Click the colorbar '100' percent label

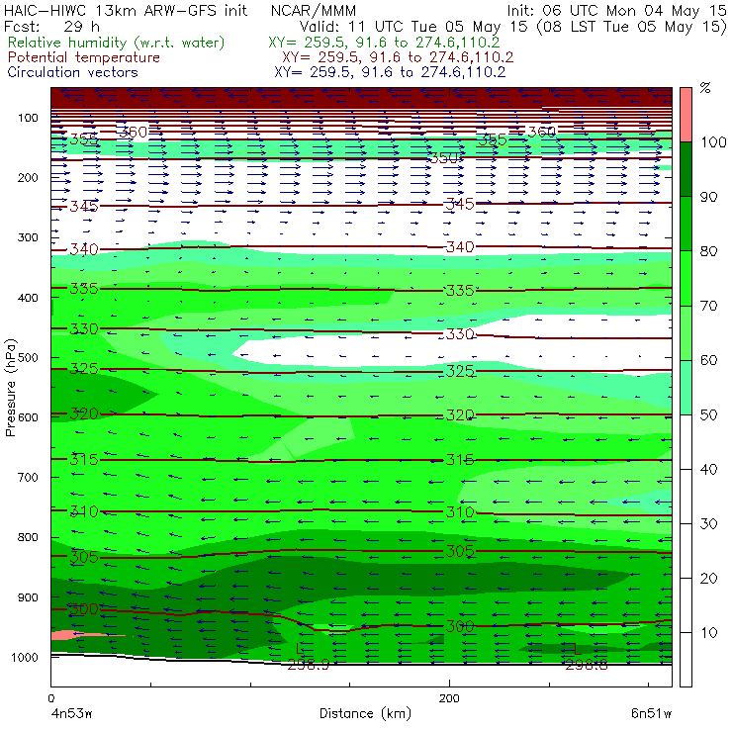713,141
